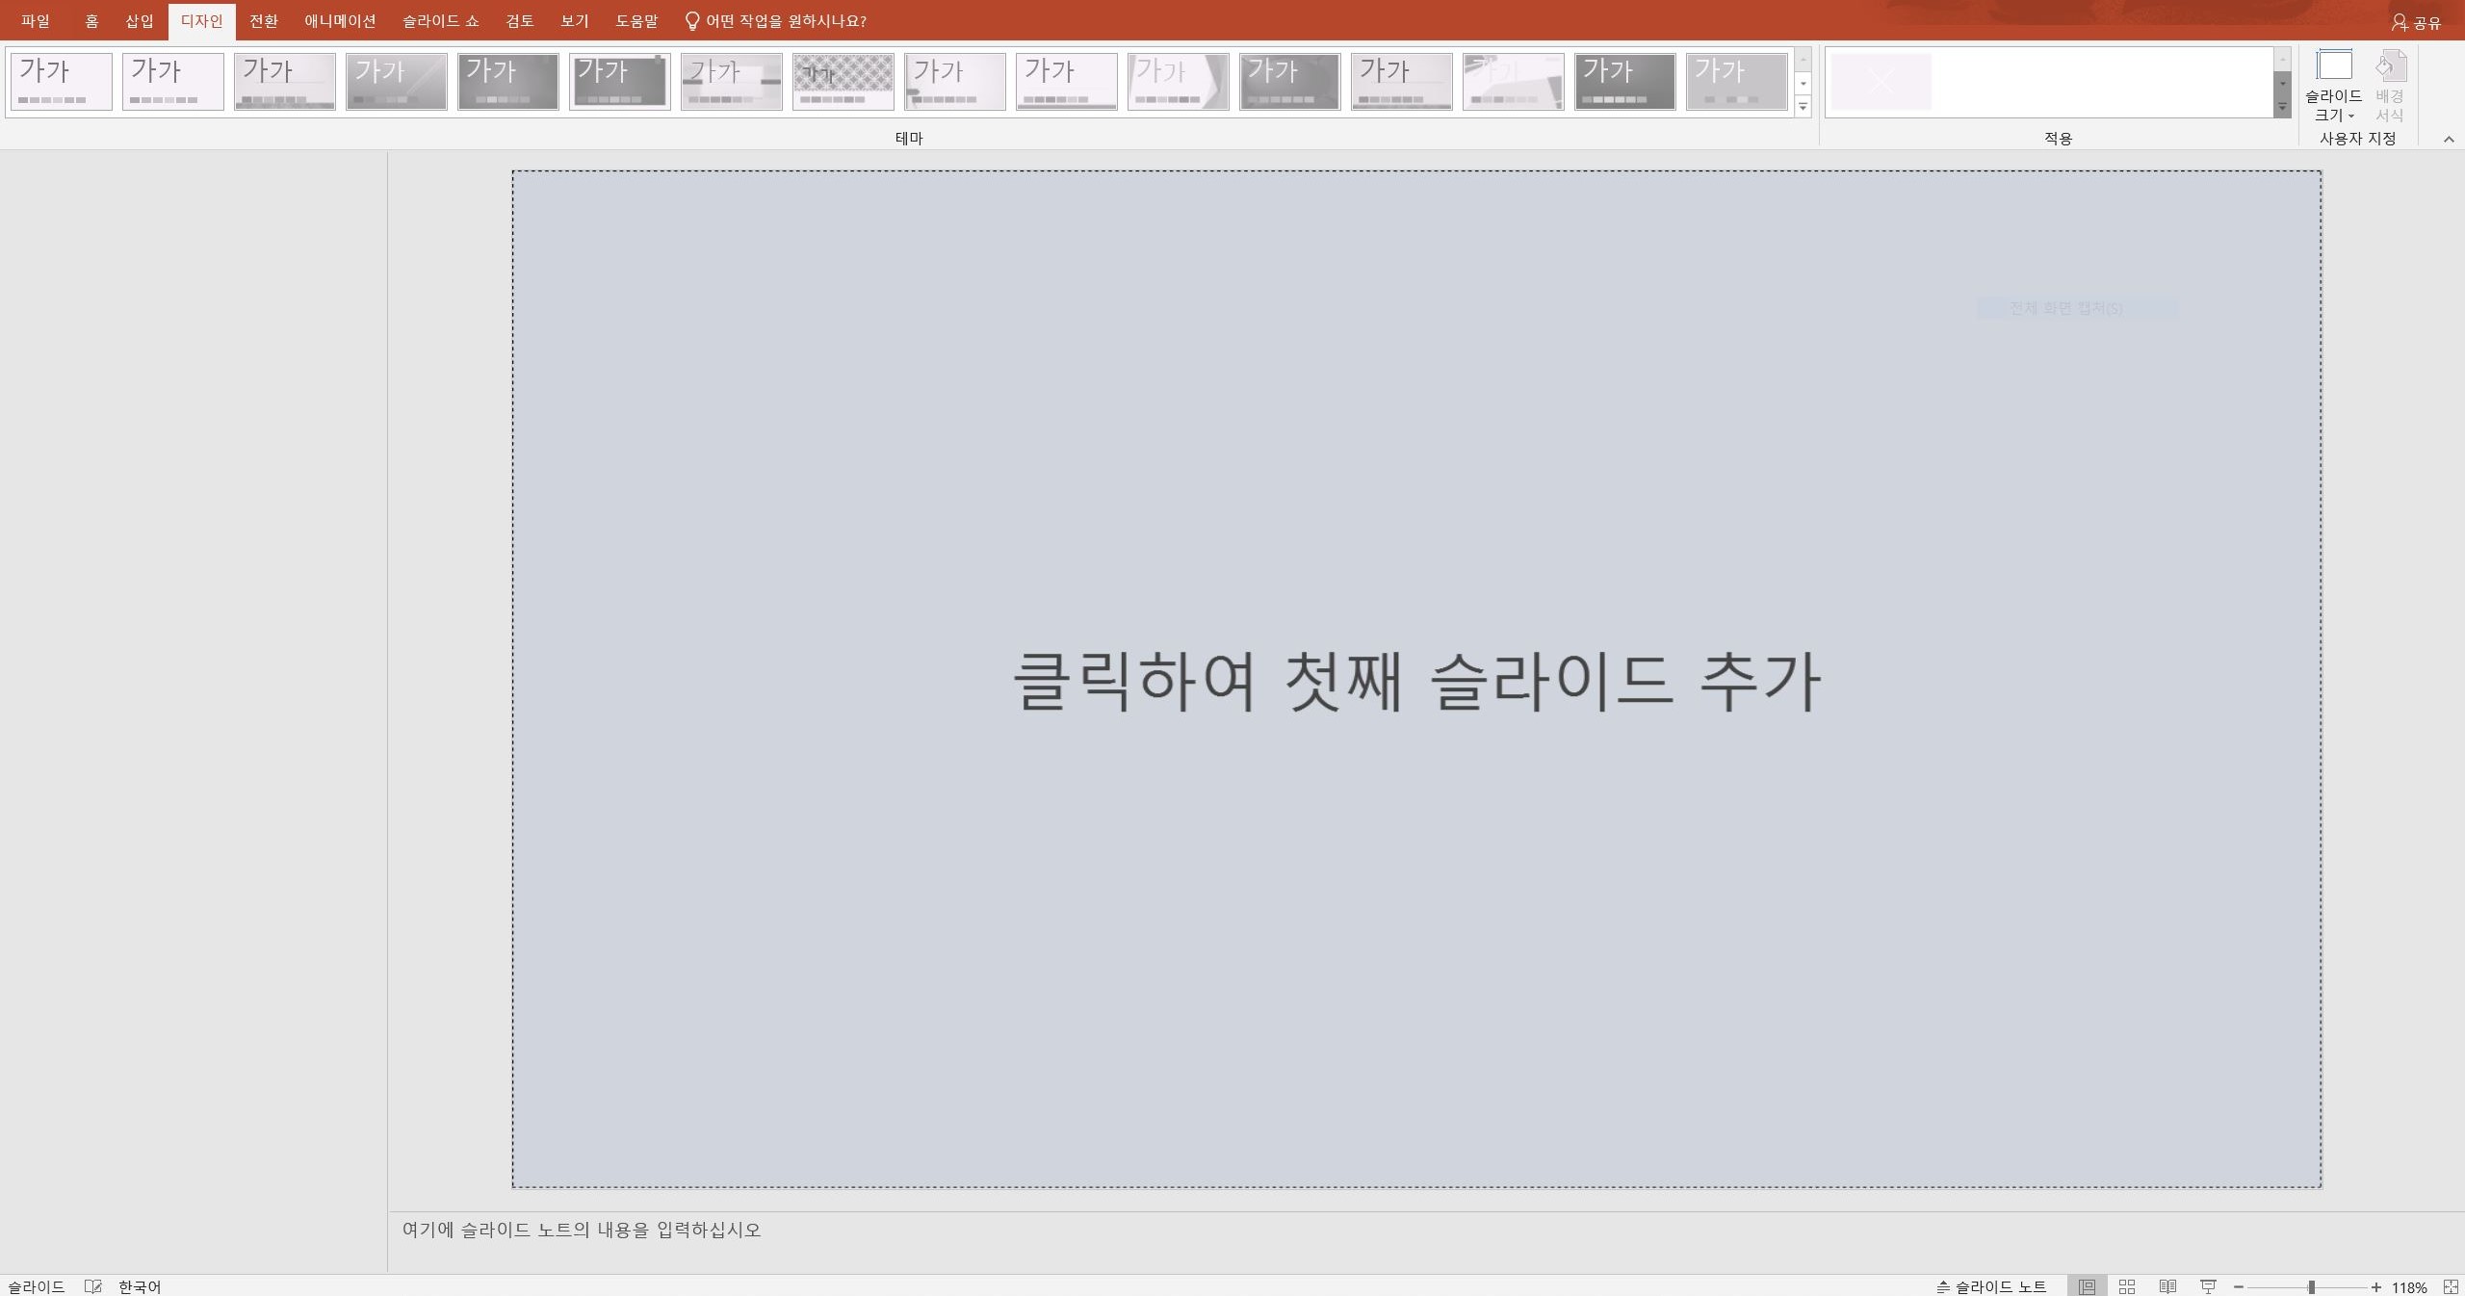Viewport: 2465px width, 1296px height.
Task: Start the slide show from status bar icon
Action: pyautogui.click(x=2208, y=1286)
